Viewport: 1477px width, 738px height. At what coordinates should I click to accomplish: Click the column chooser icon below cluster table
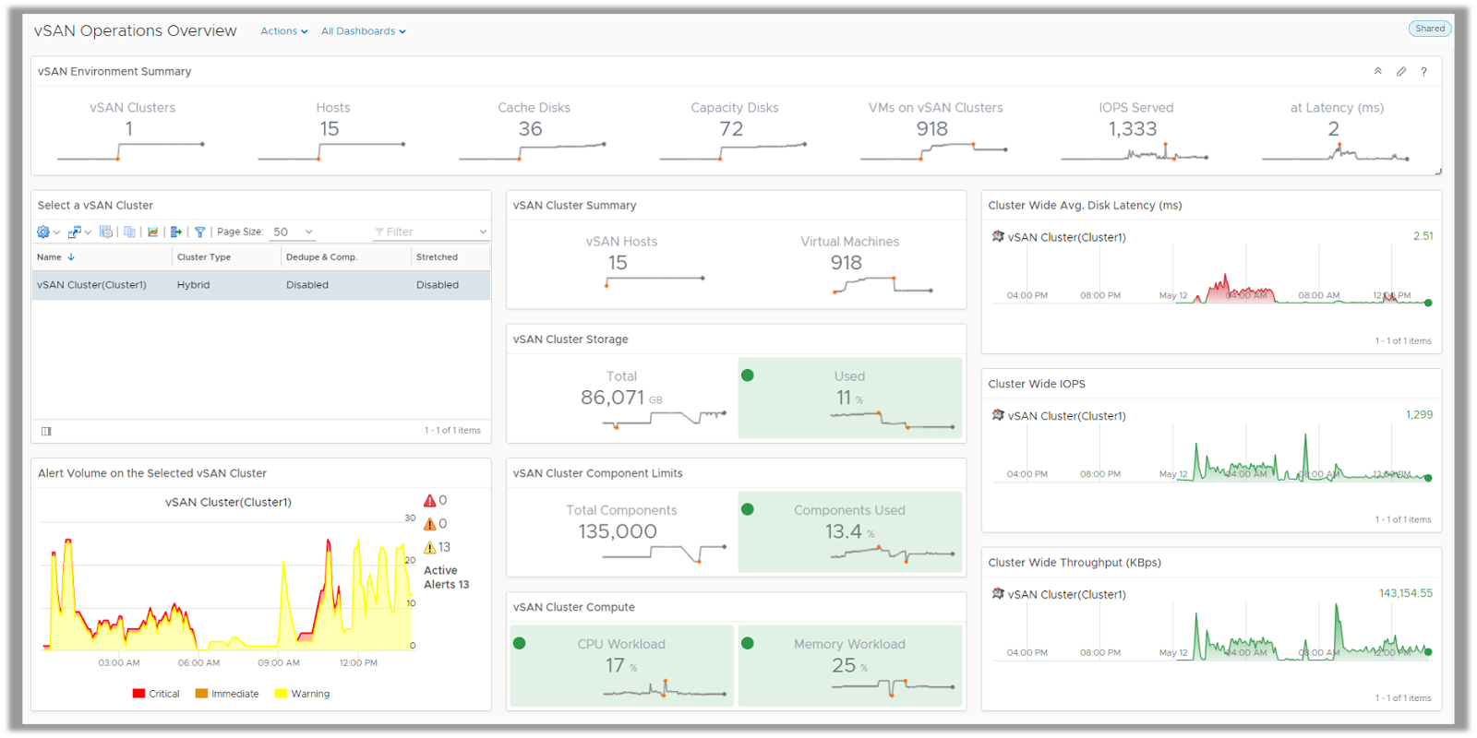(x=46, y=431)
